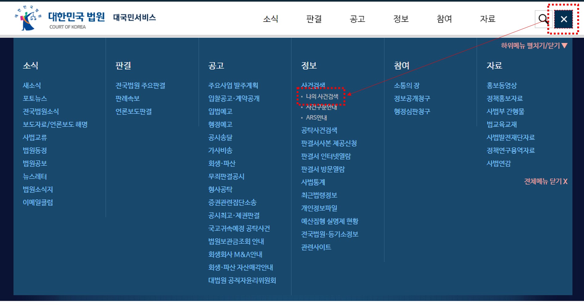Open 정보공개청구 link
The image size is (584, 308).
pyautogui.click(x=412, y=99)
